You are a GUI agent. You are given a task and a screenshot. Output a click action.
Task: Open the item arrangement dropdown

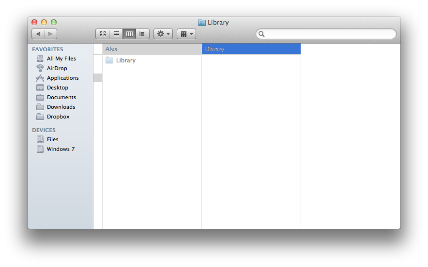tap(186, 34)
